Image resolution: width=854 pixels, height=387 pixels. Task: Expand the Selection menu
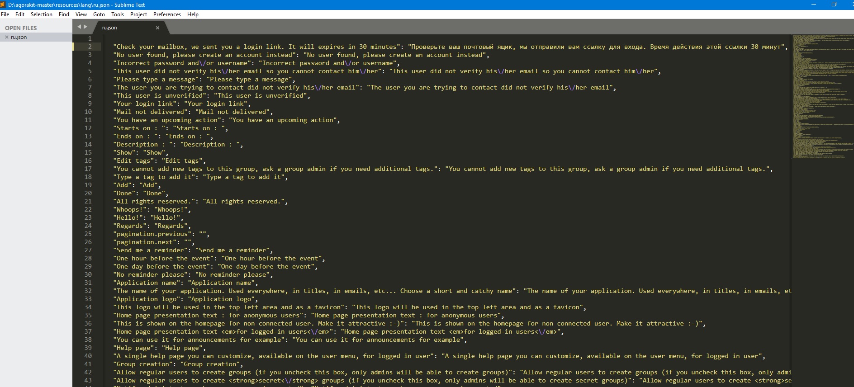[x=41, y=14]
